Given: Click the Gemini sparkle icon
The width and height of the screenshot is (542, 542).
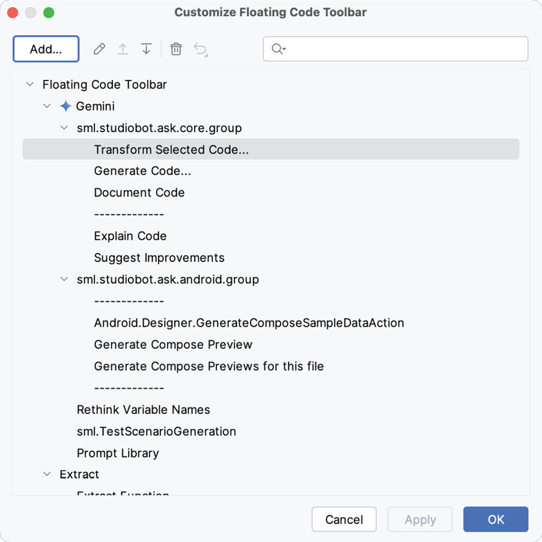Looking at the screenshot, I should 65,106.
